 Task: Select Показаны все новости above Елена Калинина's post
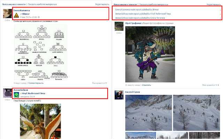coord(14,5)
